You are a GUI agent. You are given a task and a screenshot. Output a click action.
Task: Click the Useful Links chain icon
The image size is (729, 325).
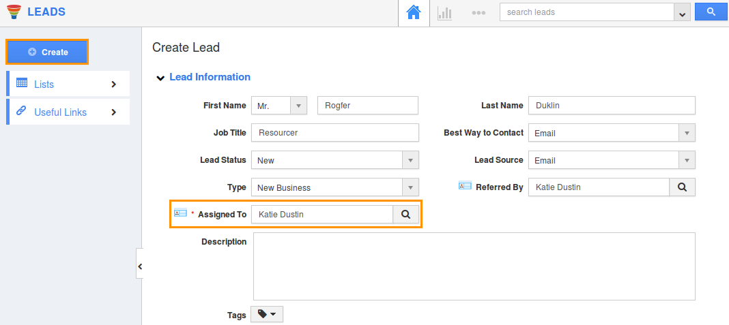tap(21, 111)
